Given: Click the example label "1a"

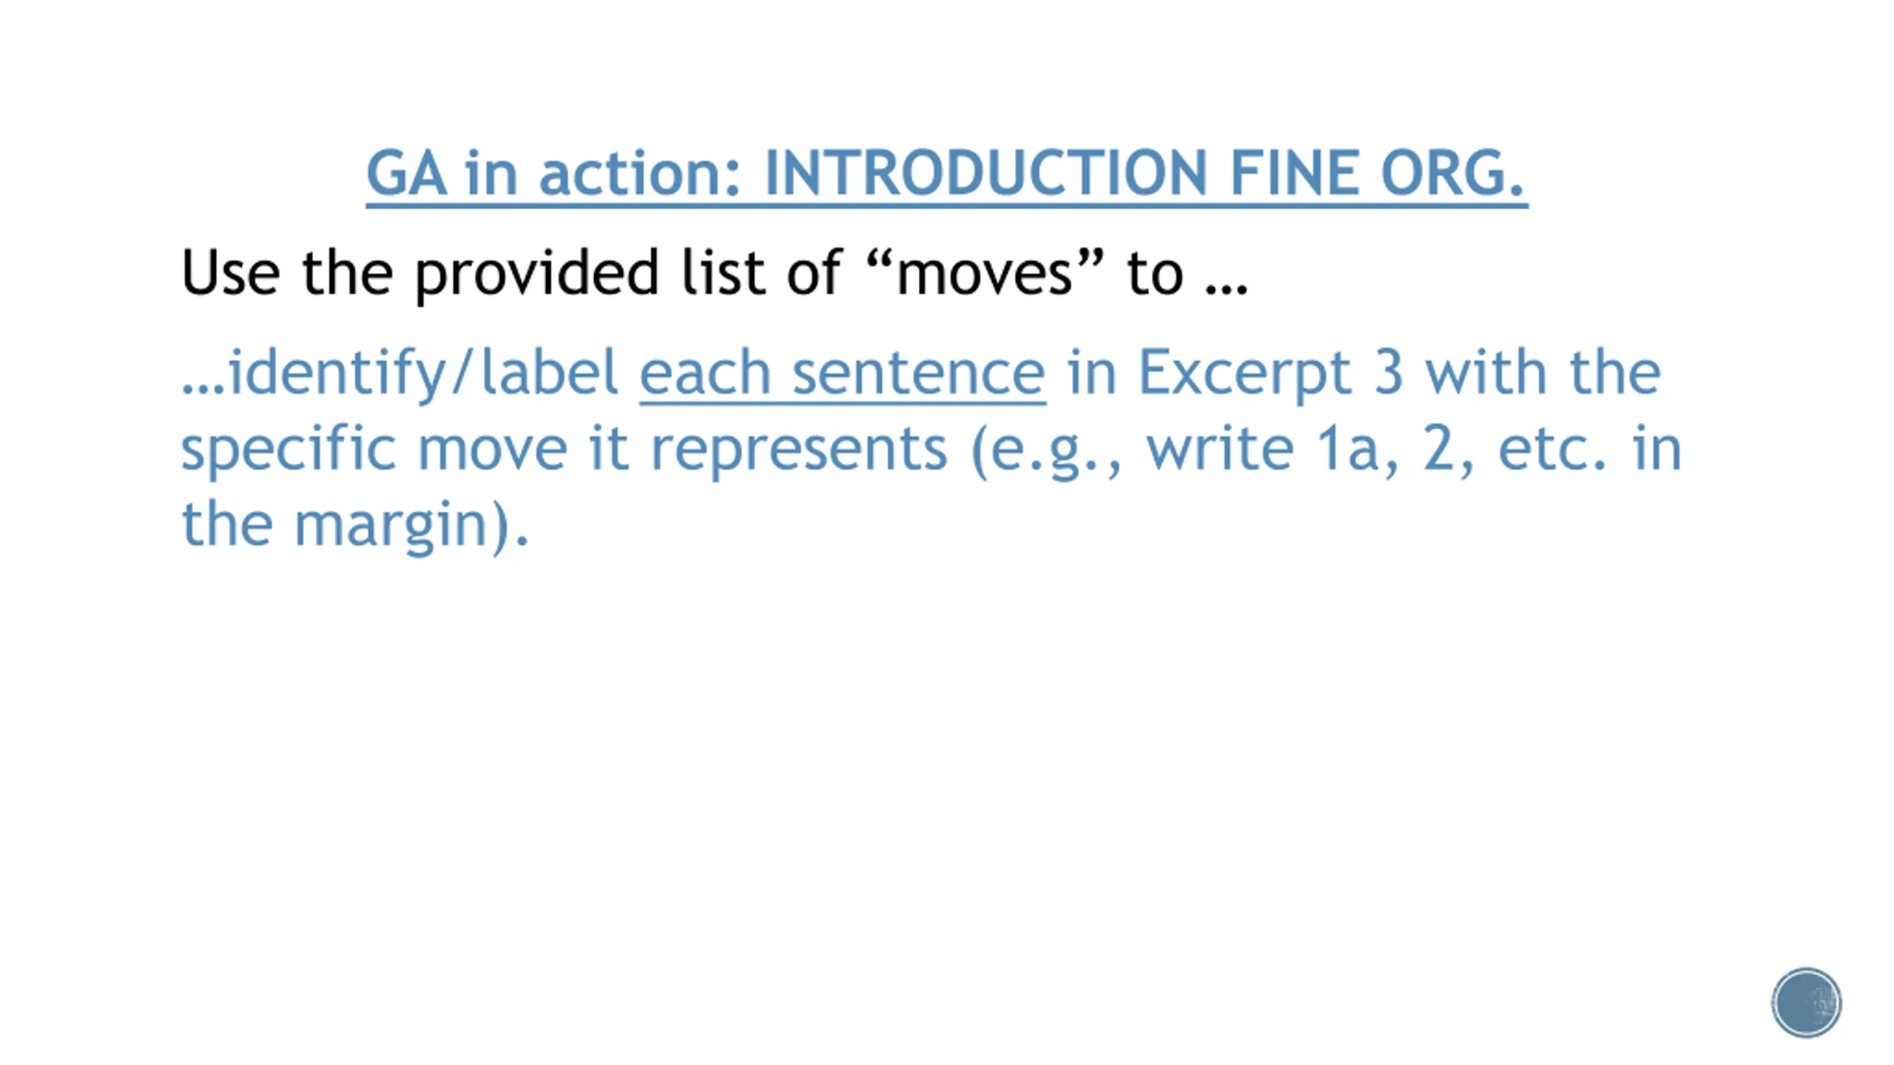Looking at the screenshot, I should click(1347, 449).
